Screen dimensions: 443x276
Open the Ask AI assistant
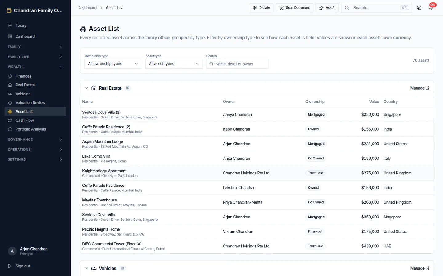(x=327, y=8)
